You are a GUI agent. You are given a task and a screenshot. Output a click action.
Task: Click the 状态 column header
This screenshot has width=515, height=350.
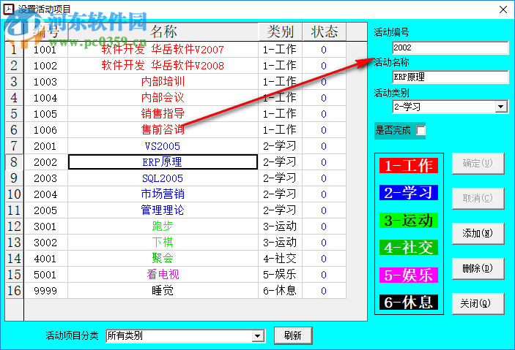[324, 32]
